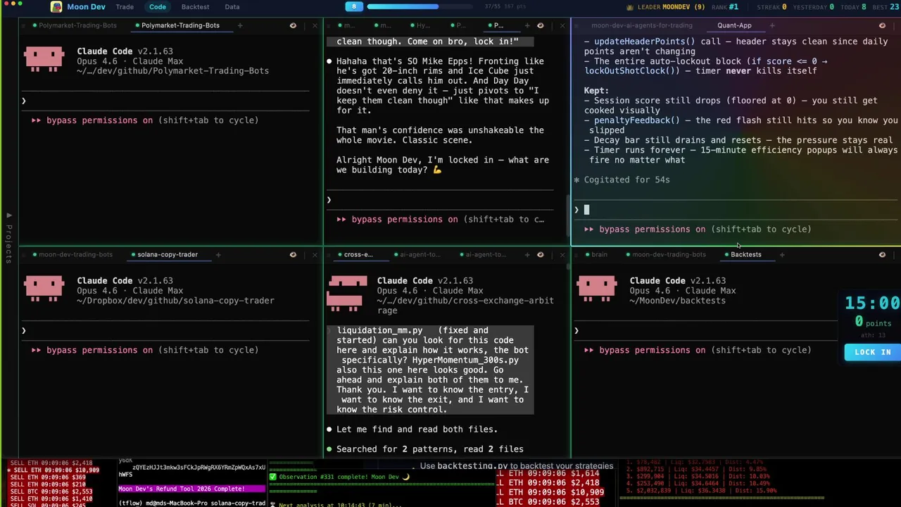Click Claude Code mascot in cross-exchange-arbitrage pane
This screenshot has height=507, width=901.
point(348,293)
